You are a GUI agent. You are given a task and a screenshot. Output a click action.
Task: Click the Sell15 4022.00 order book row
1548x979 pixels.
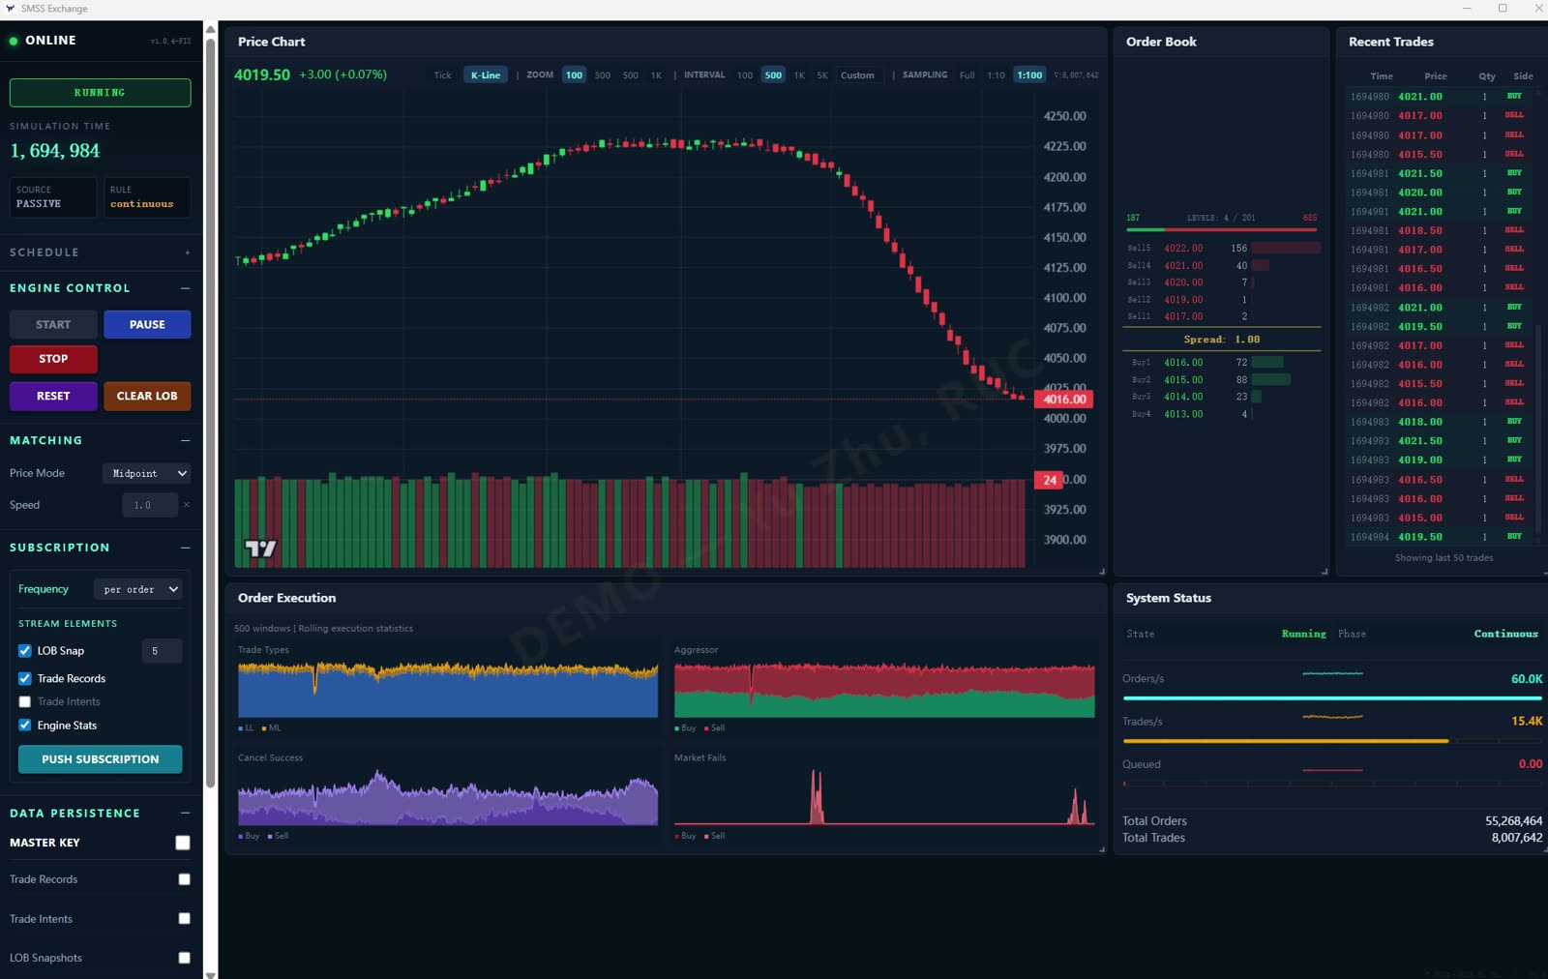(1223, 249)
